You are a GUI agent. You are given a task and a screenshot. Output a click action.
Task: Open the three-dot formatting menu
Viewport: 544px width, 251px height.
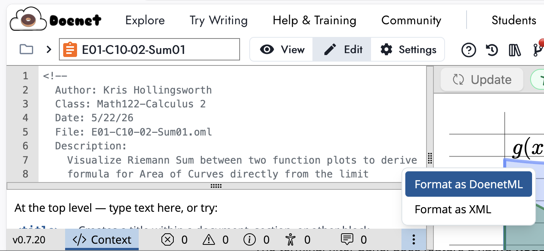tap(413, 240)
